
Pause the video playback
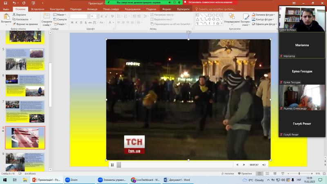point(112,165)
